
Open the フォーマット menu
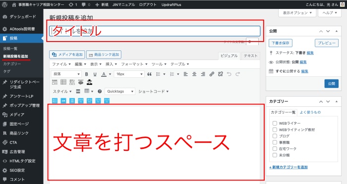(x=134, y=64)
